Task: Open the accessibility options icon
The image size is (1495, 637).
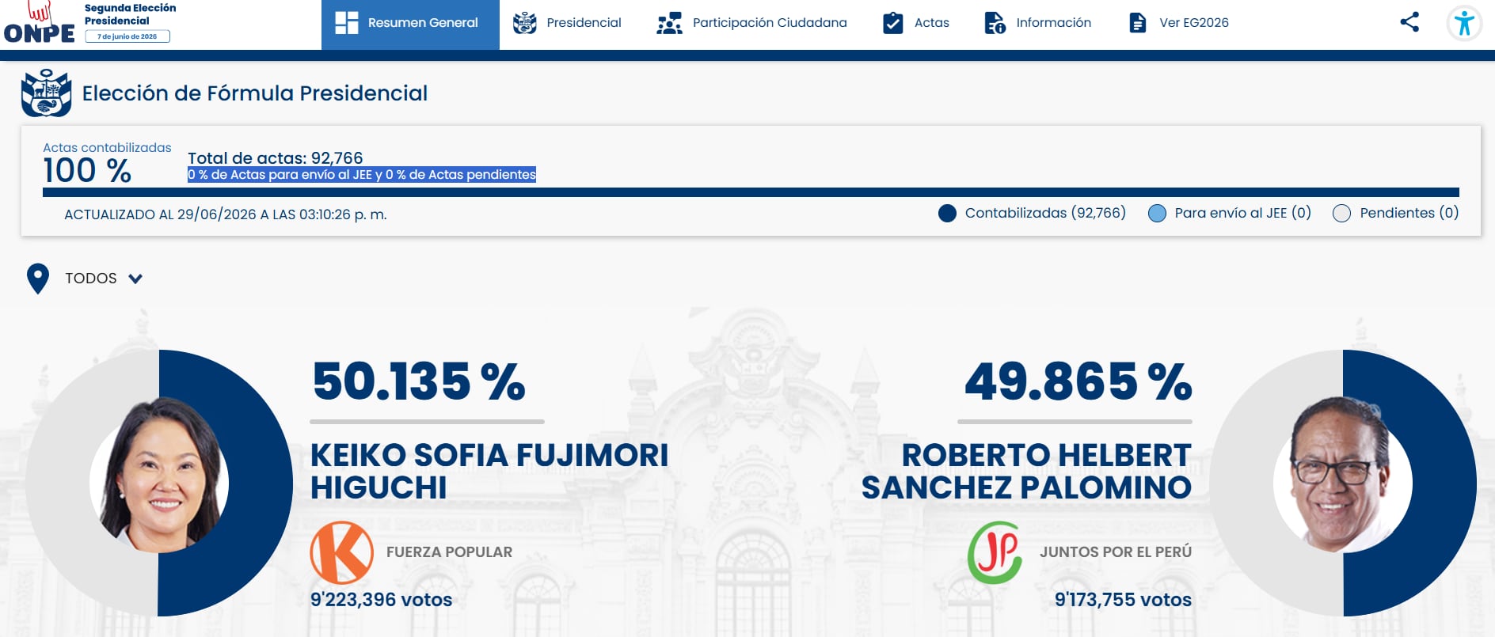Action: pos(1464,23)
